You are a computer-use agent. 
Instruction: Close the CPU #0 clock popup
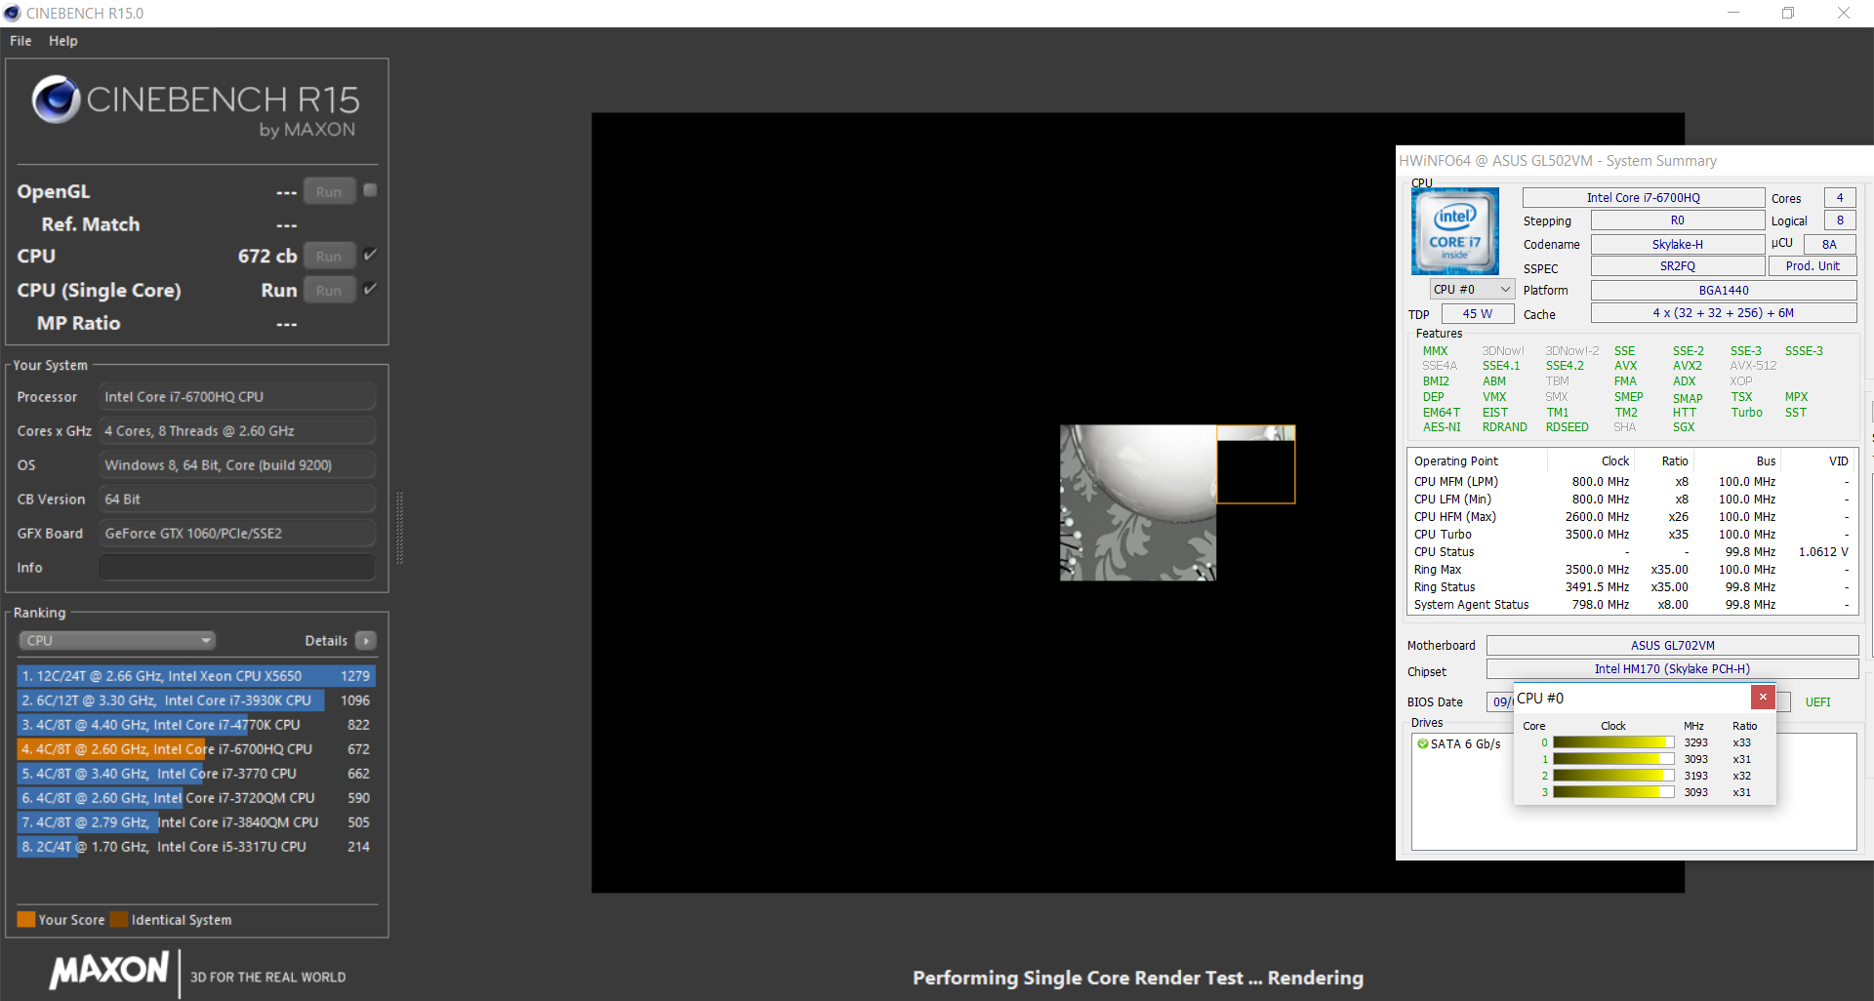tap(1763, 697)
